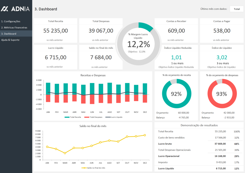Click the Total button
The height and width of the screenshot is (173, 245).
(236, 9)
